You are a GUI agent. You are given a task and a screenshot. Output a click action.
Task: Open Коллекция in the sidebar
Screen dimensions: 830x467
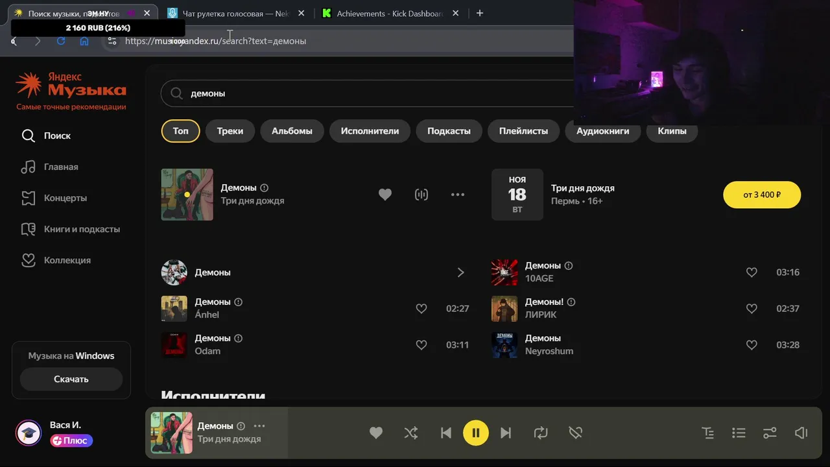pos(55,260)
